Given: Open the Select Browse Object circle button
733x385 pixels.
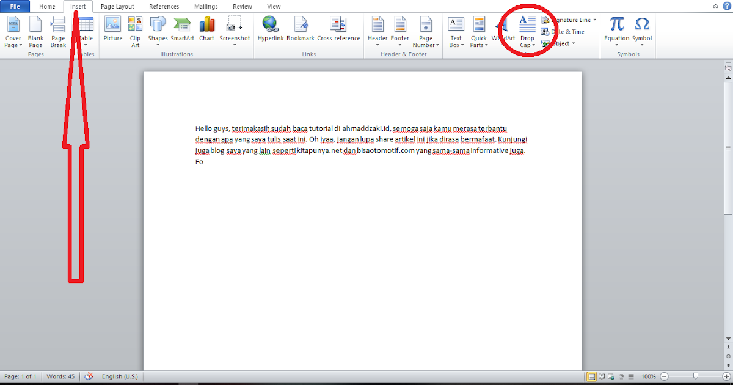Looking at the screenshot, I should click(728, 356).
